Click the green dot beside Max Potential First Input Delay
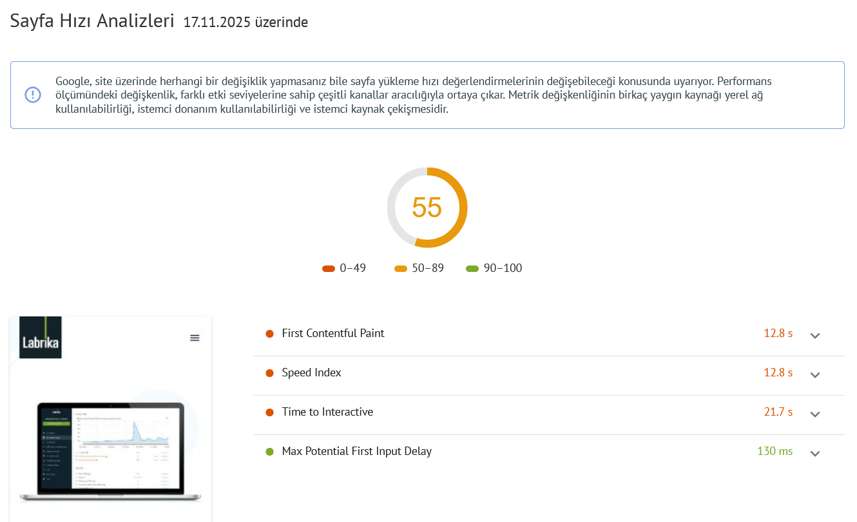 click(269, 452)
